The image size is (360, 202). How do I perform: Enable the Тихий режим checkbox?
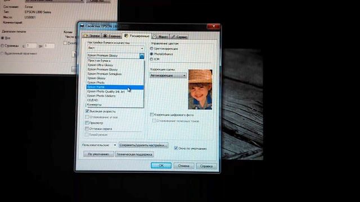pos(87,135)
